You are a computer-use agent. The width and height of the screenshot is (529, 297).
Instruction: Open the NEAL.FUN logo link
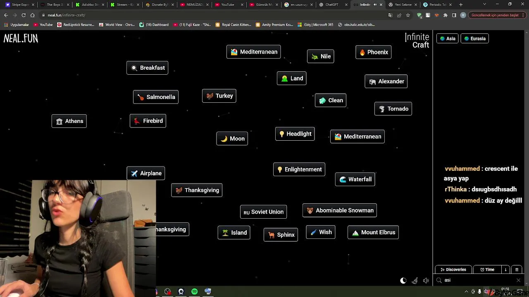point(21,38)
